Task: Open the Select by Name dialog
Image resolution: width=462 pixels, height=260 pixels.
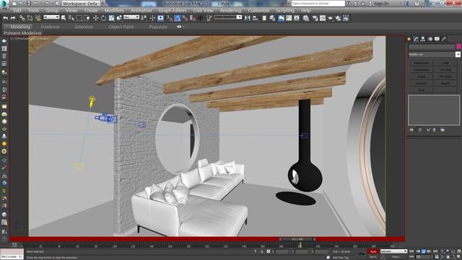Action: (71, 18)
